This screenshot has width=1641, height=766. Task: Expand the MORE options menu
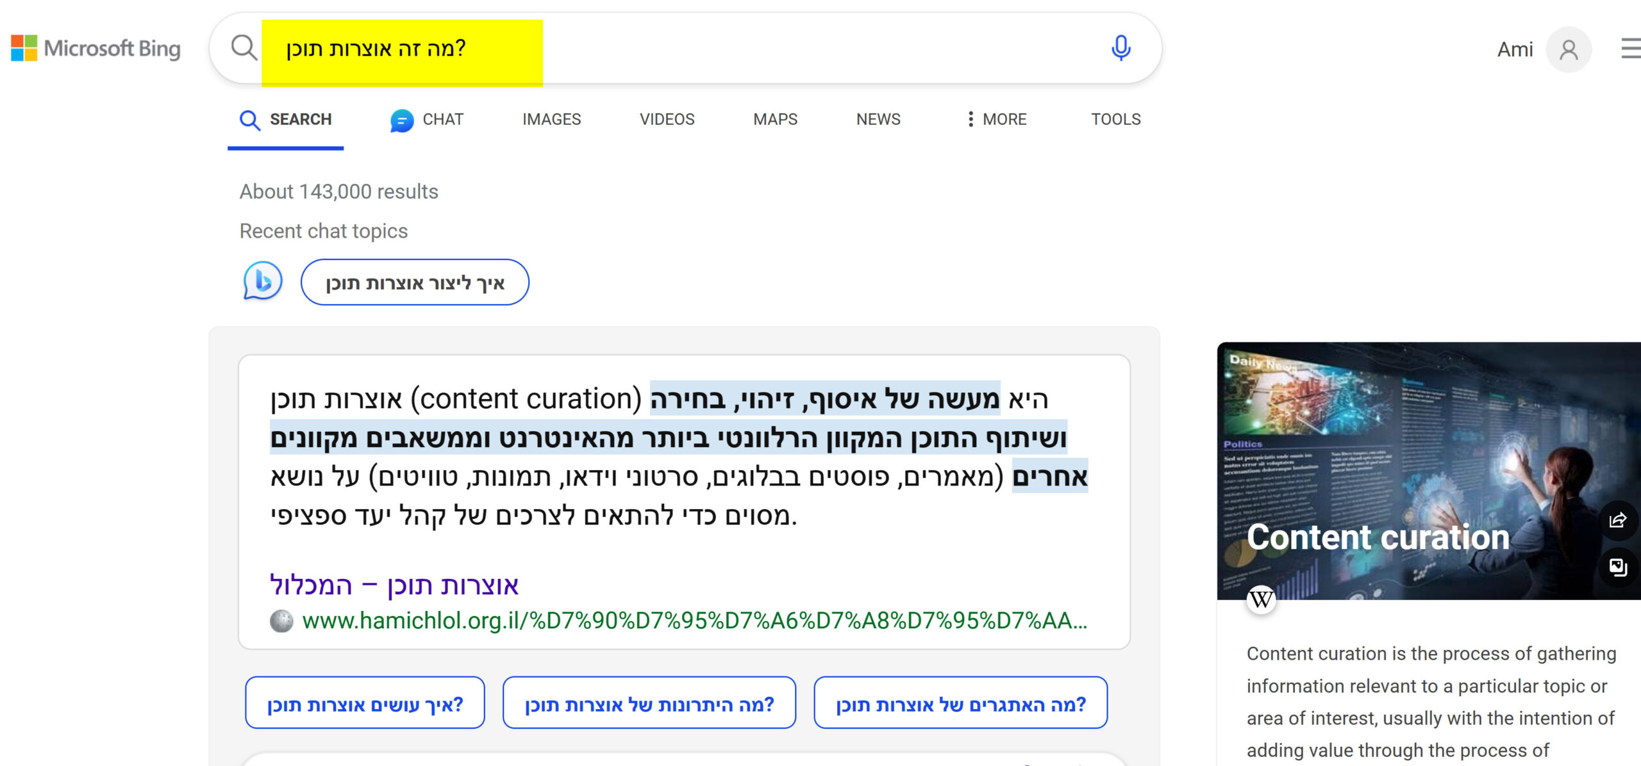point(997,119)
